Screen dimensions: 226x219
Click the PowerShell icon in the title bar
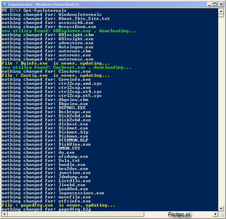pyautogui.click(x=4, y=4)
